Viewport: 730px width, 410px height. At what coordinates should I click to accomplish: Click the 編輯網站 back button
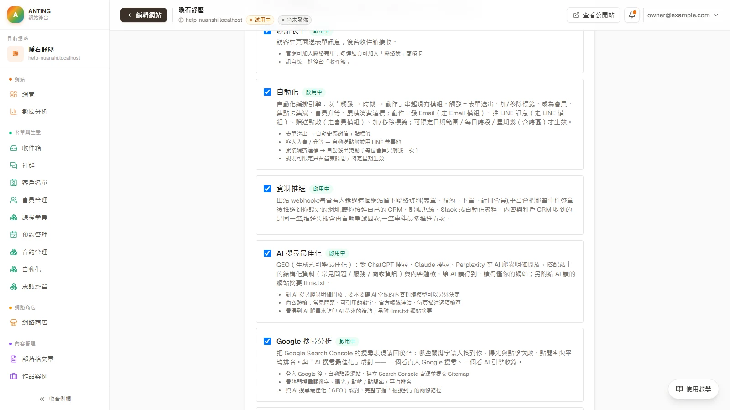[144, 15]
